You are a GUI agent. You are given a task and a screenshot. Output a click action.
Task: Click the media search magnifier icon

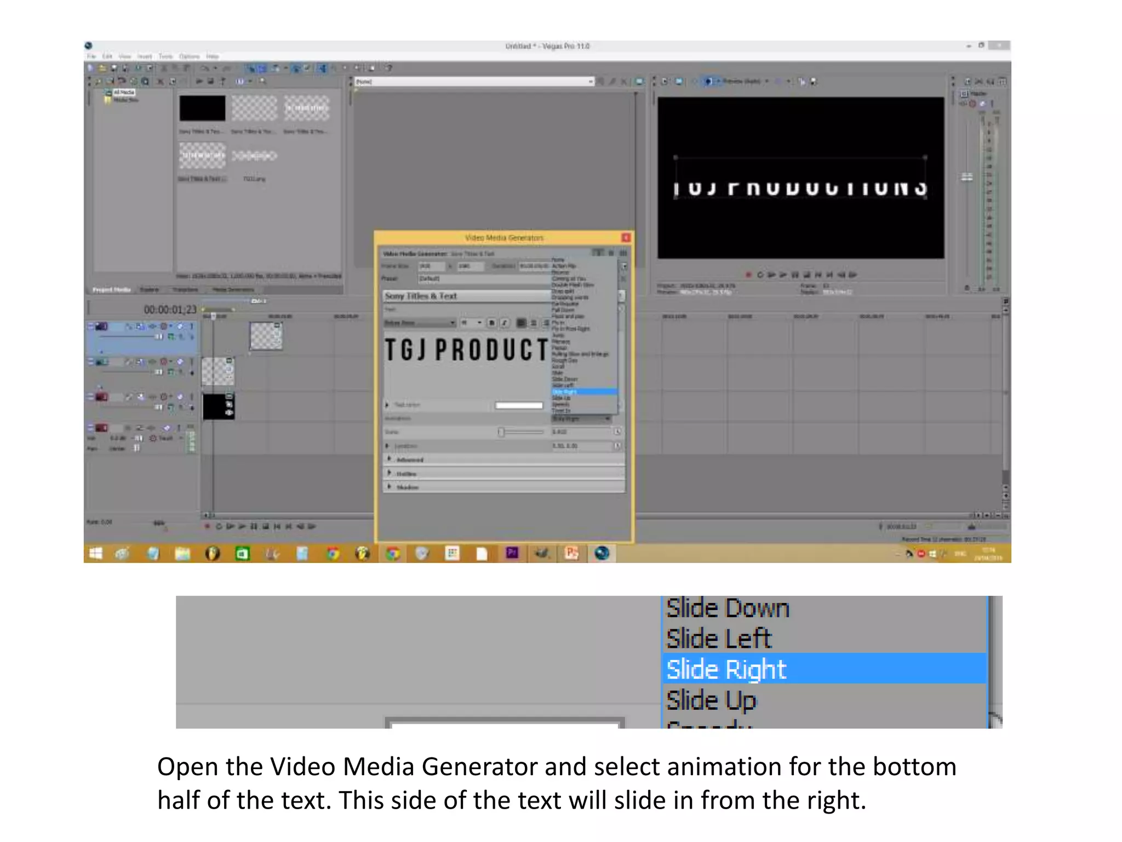263,81
